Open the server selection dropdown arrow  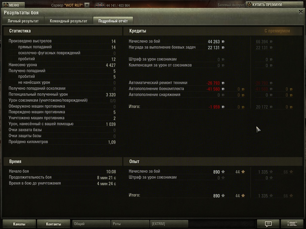pyautogui.click(x=87, y=5)
